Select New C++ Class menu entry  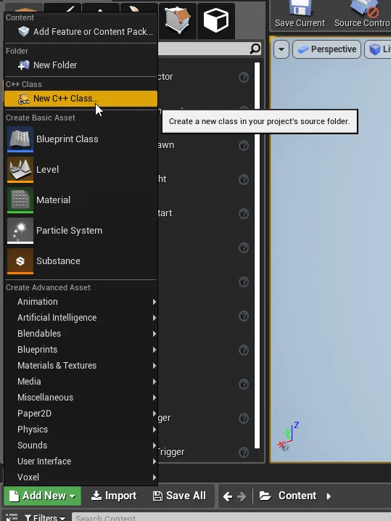pyautogui.click(x=81, y=99)
